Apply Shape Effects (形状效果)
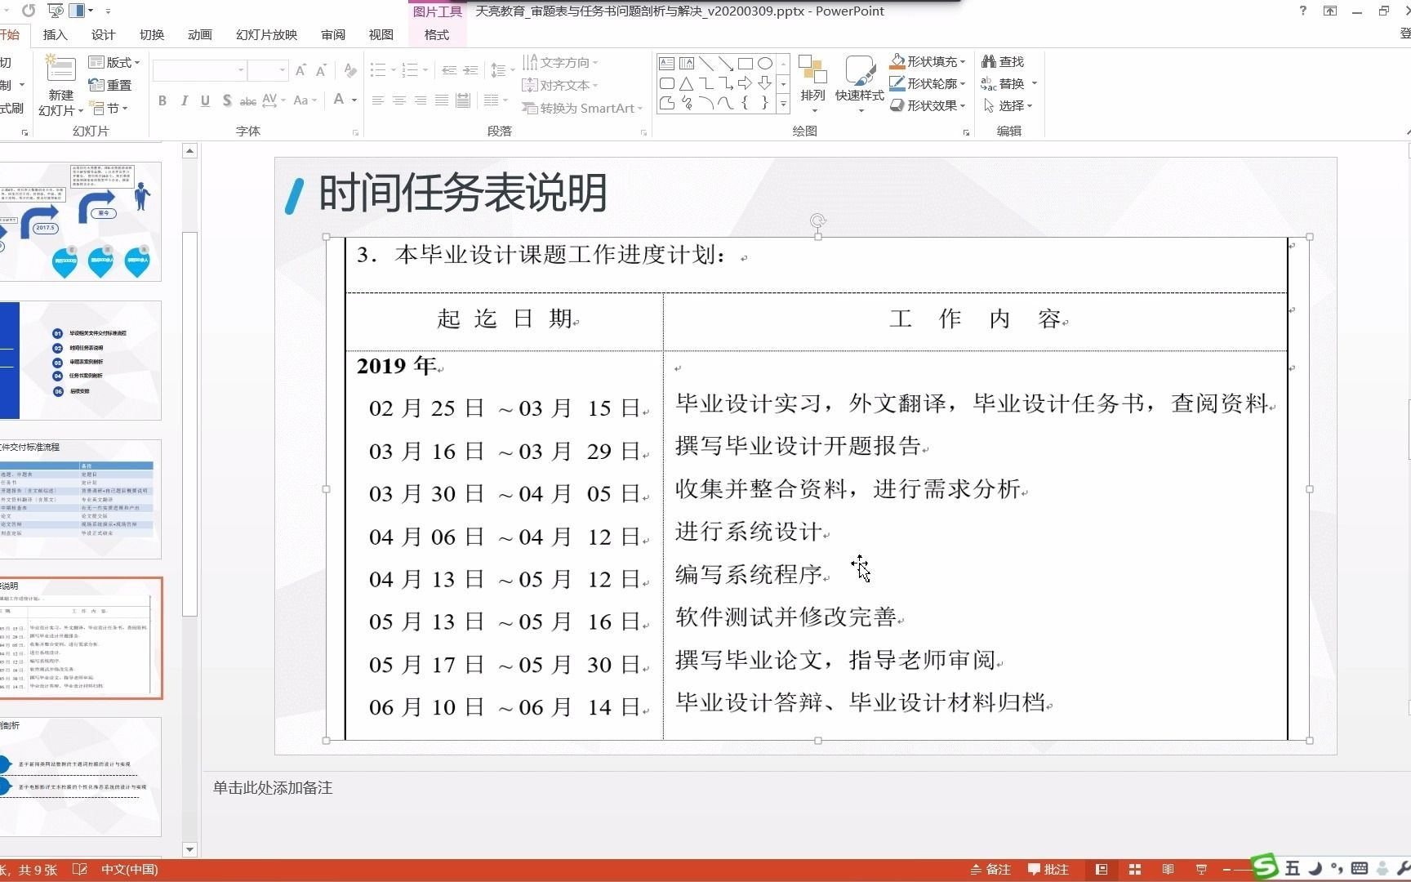1411x882 pixels. click(x=927, y=105)
